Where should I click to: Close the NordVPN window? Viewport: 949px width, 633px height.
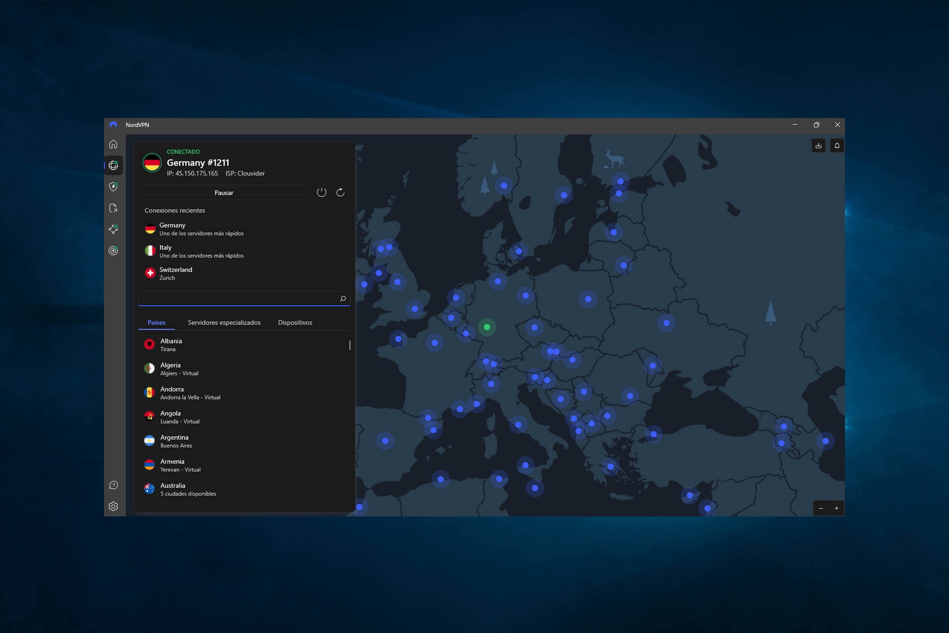[x=838, y=125]
